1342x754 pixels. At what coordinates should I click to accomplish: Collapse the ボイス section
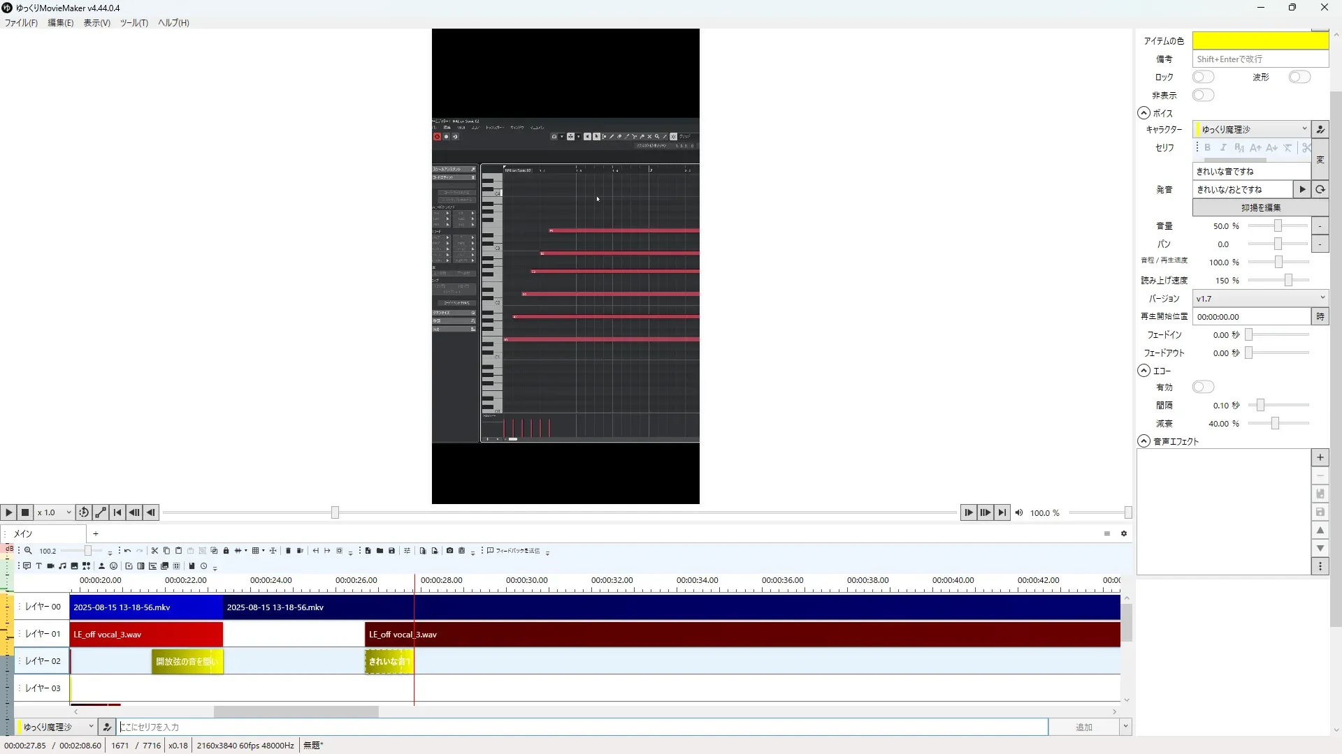point(1143,113)
